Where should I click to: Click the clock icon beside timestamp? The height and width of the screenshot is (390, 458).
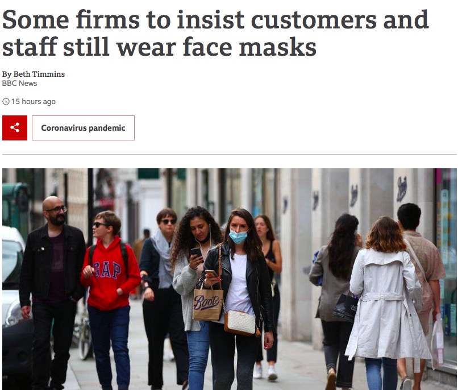point(6,102)
